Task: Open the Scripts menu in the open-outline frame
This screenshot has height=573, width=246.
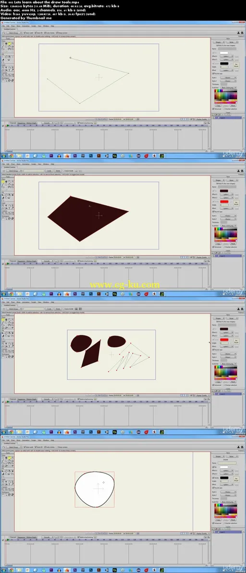Action: 33,26
